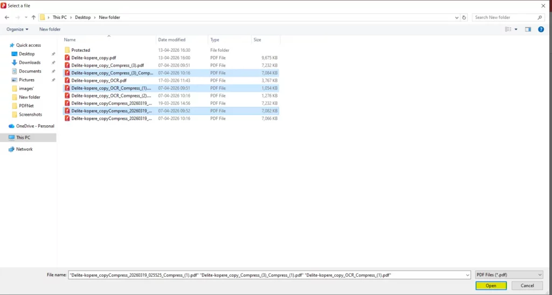Open the view options dropdown arrow
The image size is (552, 295).
pyautogui.click(x=516, y=29)
